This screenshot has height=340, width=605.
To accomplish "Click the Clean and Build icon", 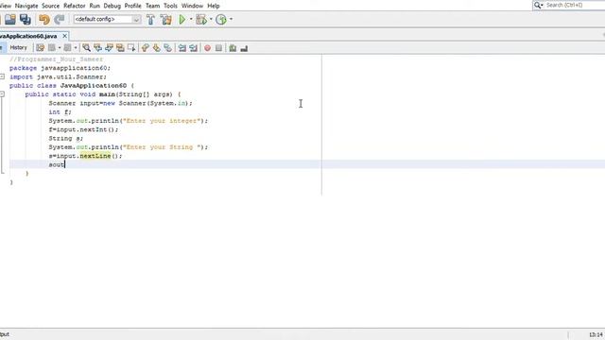I will tap(166, 19).
